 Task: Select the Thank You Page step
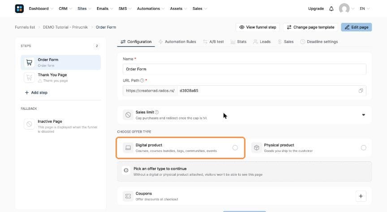coord(61,78)
